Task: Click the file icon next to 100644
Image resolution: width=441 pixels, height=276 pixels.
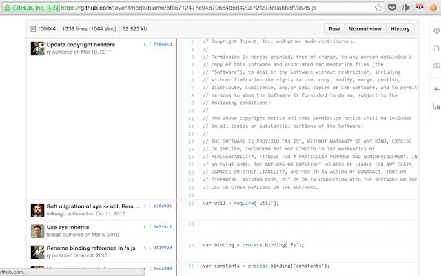Action: (33, 29)
